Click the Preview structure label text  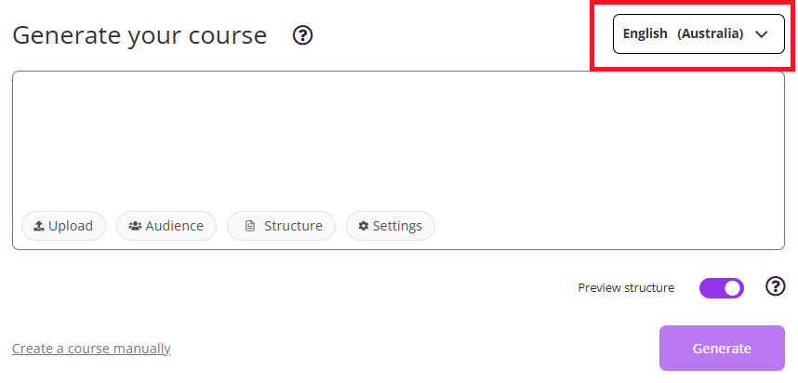pos(626,288)
